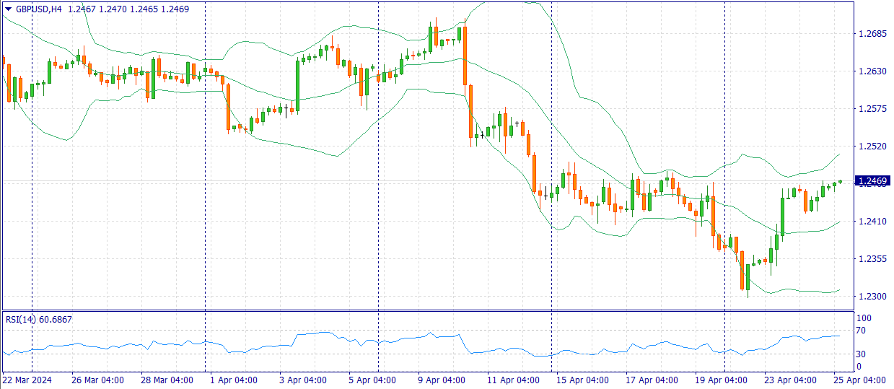Screen dimensions: 894x389
Task: Click the 1.2300 price axis label
Action: coord(872,297)
